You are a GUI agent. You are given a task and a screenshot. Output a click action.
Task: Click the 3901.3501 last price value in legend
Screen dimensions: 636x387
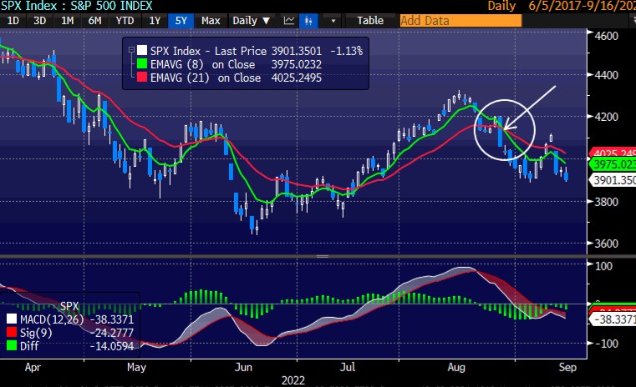click(297, 51)
